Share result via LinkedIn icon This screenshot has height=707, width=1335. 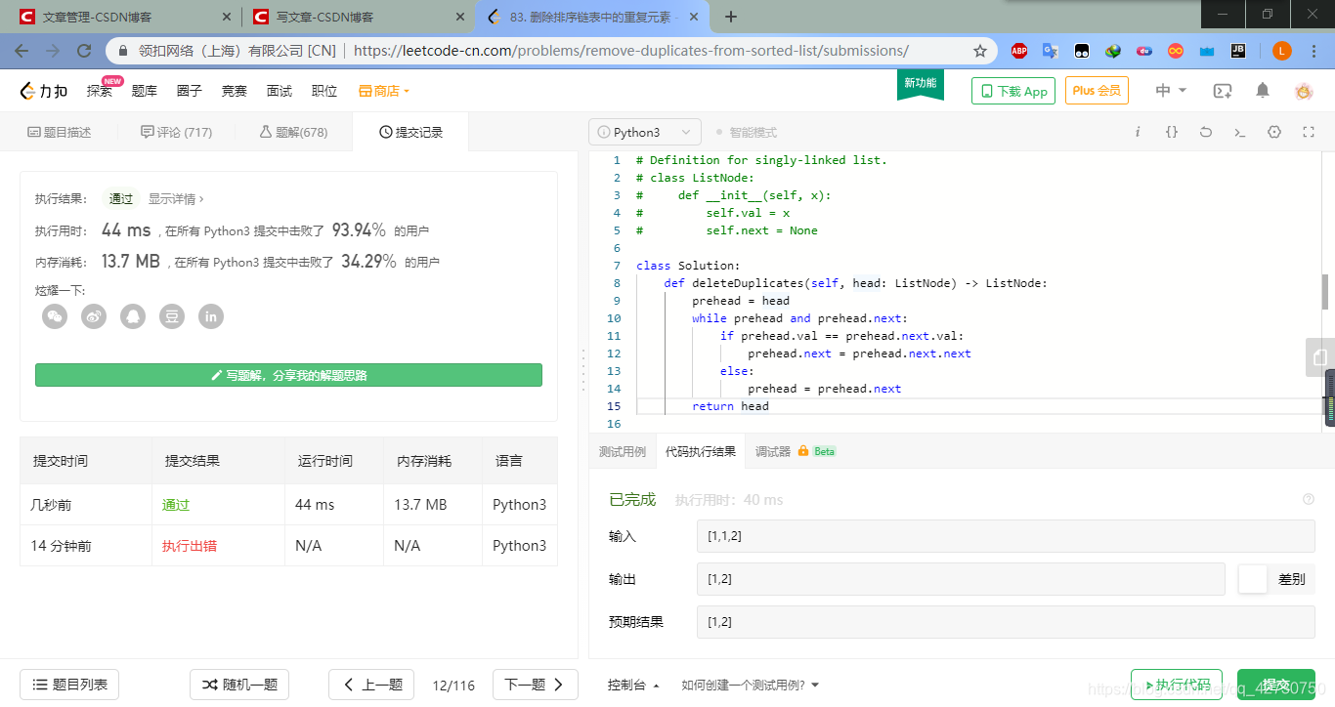[x=211, y=316]
